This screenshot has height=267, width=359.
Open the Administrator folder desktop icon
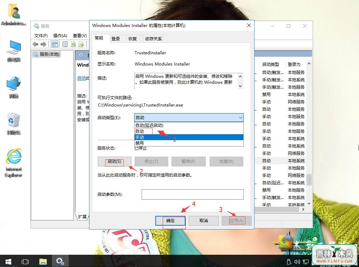[14, 15]
